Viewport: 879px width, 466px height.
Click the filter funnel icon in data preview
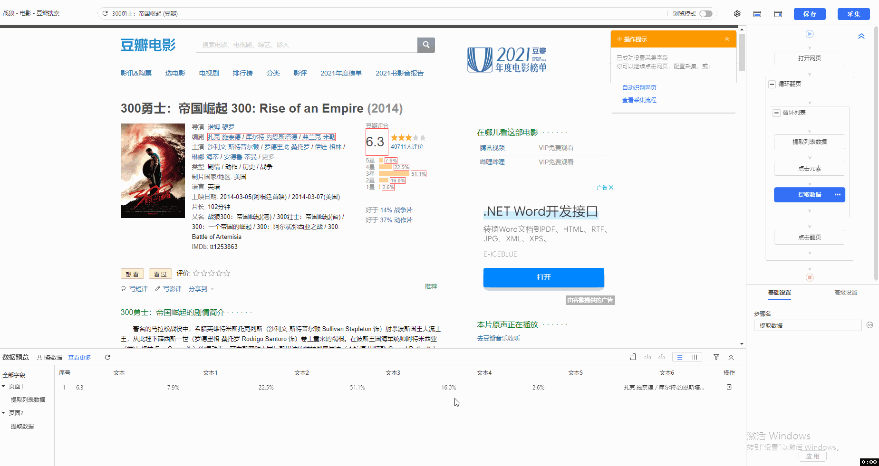coord(716,357)
